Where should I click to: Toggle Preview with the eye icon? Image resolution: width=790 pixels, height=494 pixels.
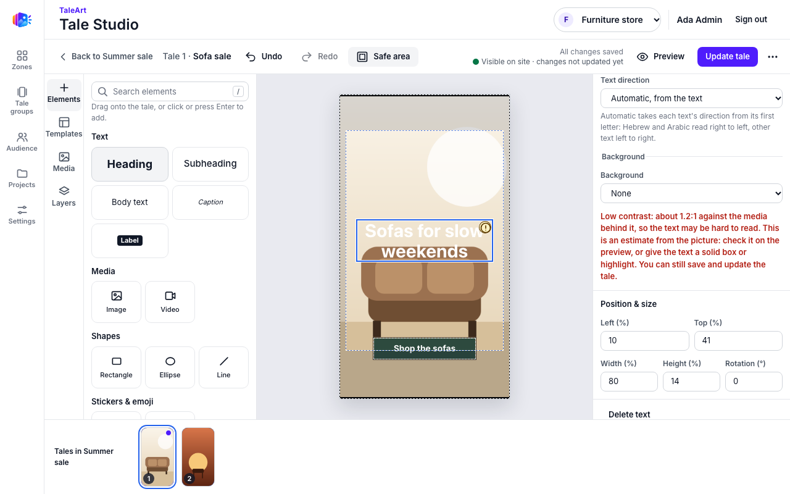660,57
